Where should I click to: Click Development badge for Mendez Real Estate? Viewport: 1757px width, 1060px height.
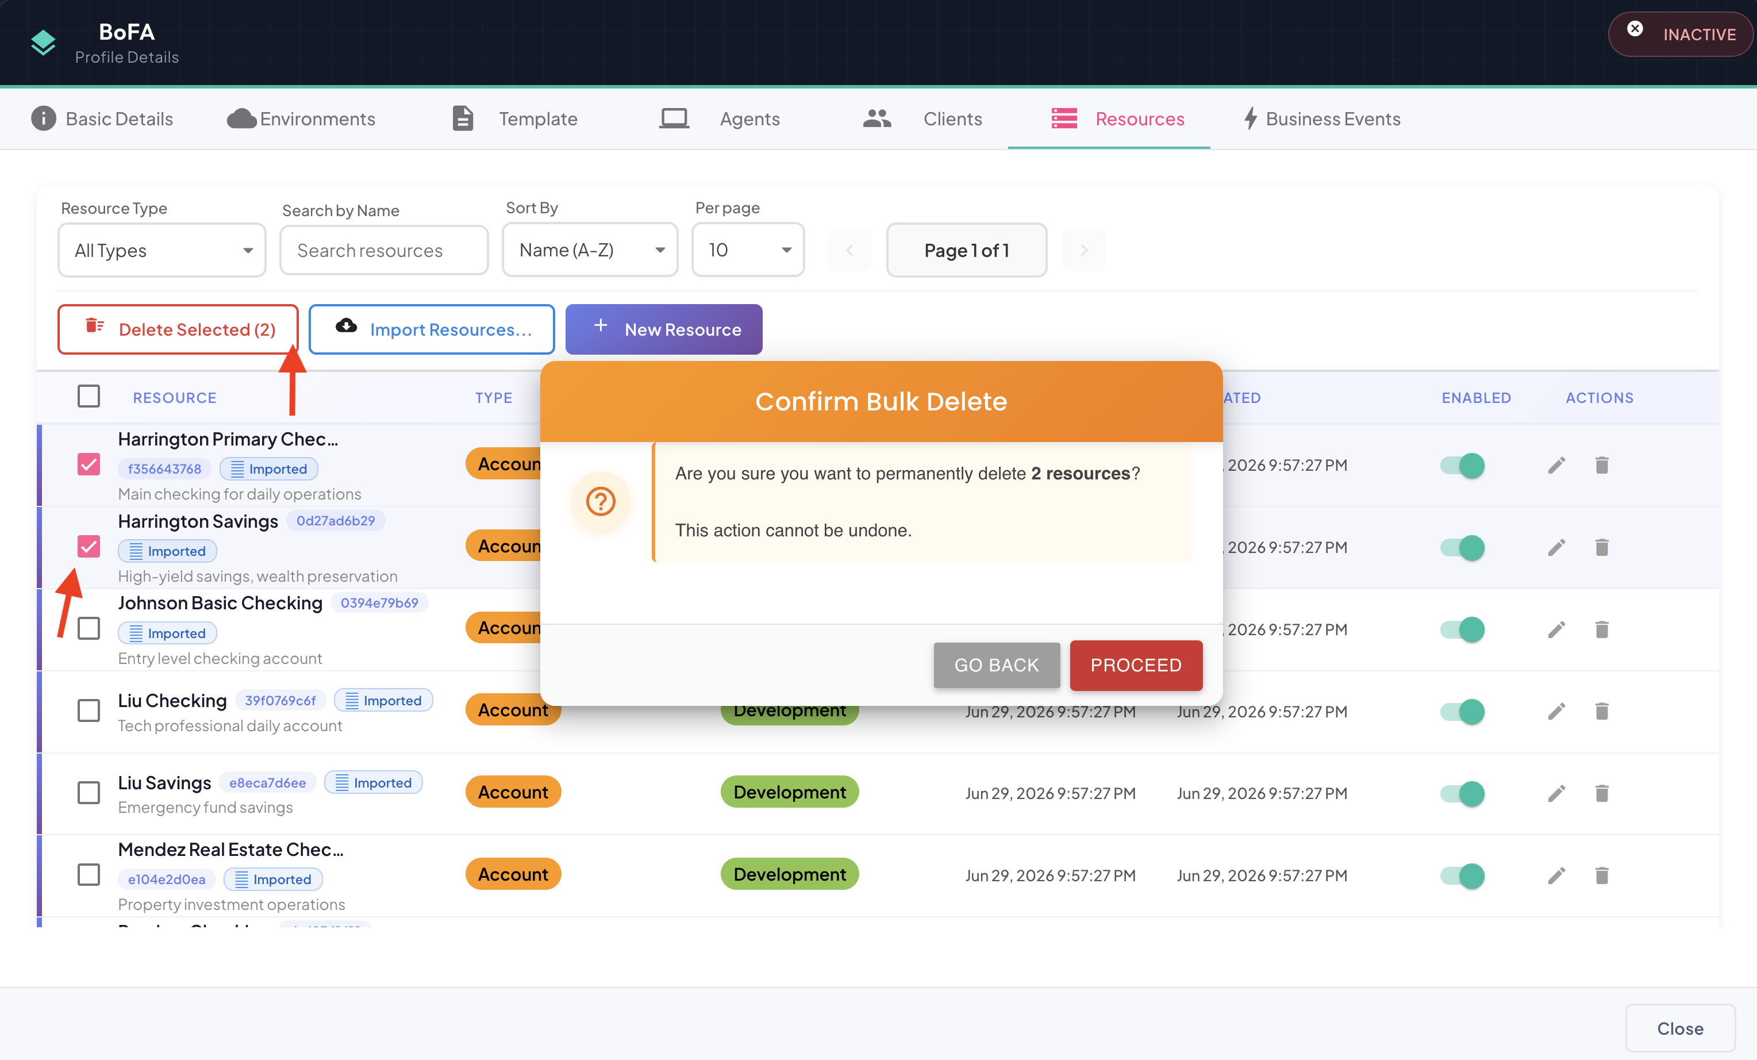[789, 874]
